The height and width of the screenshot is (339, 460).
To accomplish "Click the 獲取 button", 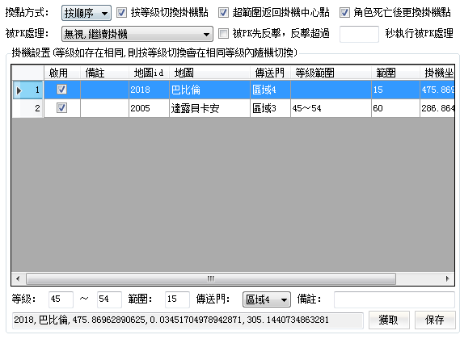I will 389,320.
